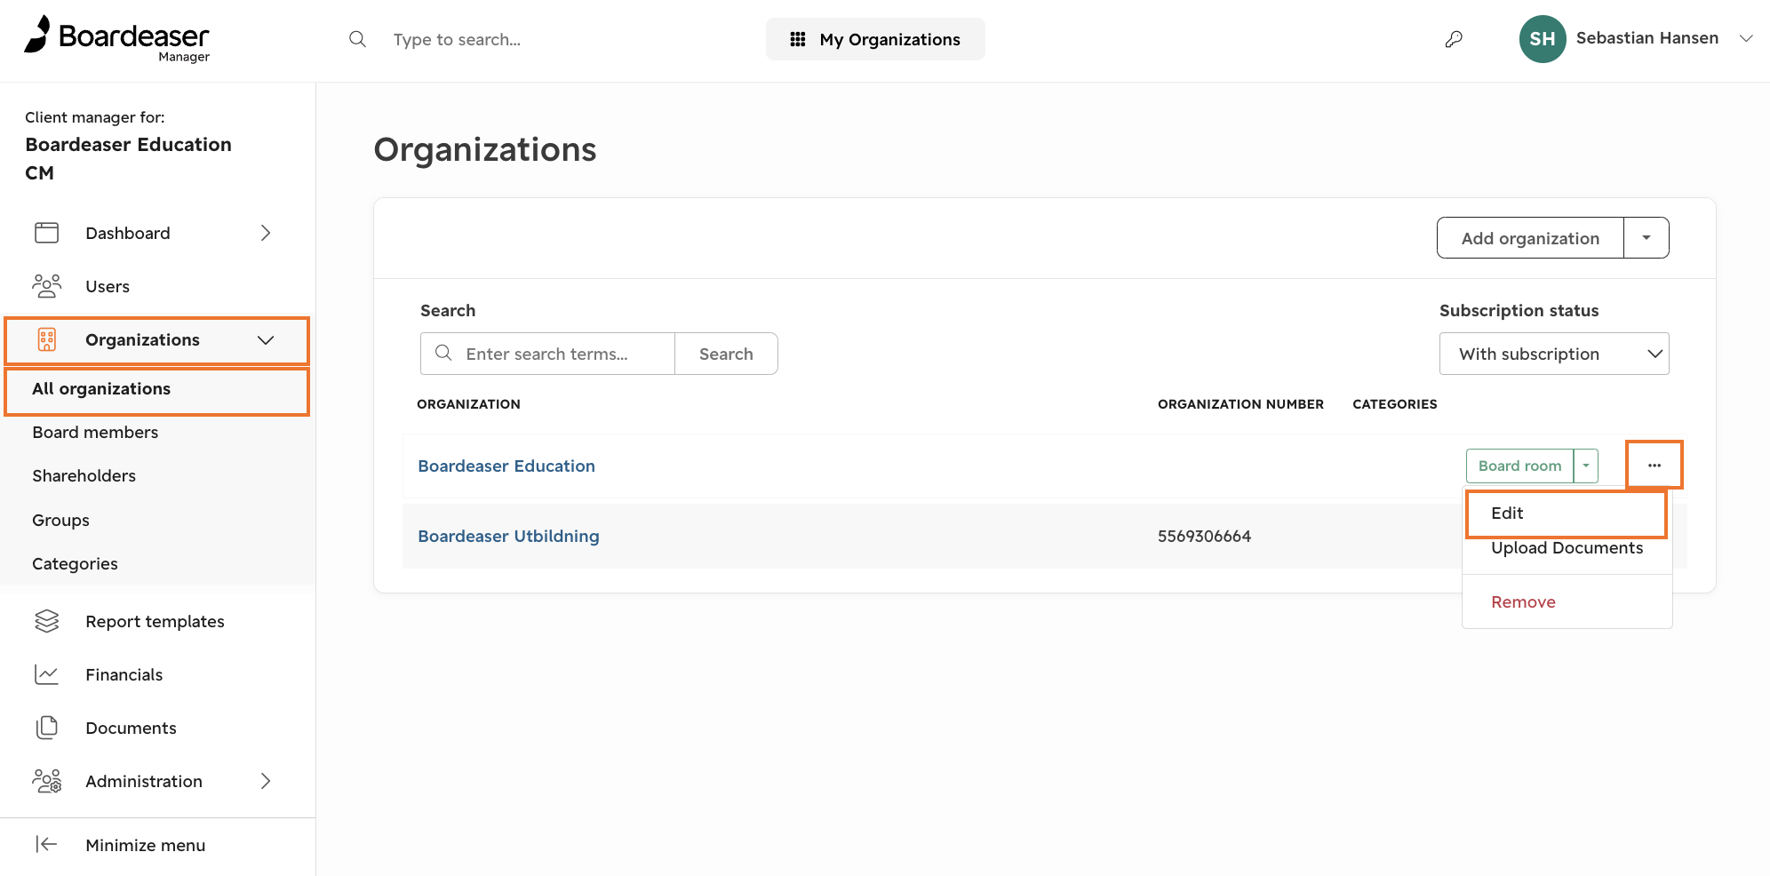Image resolution: width=1770 pixels, height=876 pixels.
Task: Click organization number 5569306664
Action: point(1204,537)
